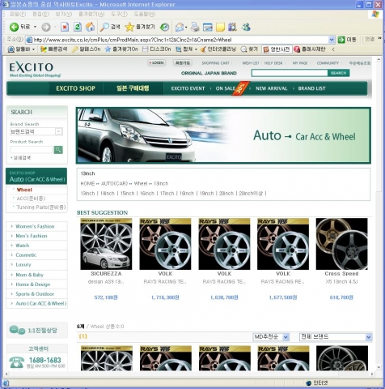
Task: Select the EXCITO SHOP tab
Action: point(75,88)
